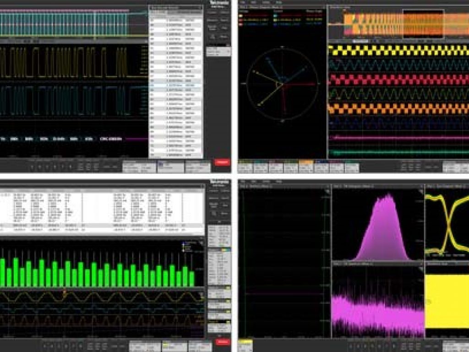This screenshot has height=352, width=469.
Task: Open File menu in top-right scope window
Action: pos(243,2)
